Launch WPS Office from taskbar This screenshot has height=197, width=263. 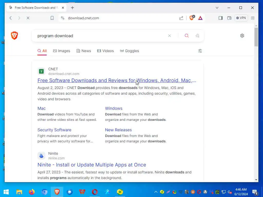tap(82, 192)
